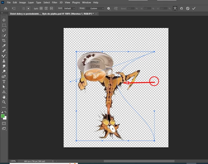
Task: Open warp guide options gear
Action: 109,9
